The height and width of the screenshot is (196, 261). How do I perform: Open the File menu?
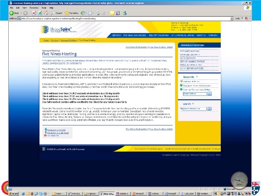pos(12,8)
